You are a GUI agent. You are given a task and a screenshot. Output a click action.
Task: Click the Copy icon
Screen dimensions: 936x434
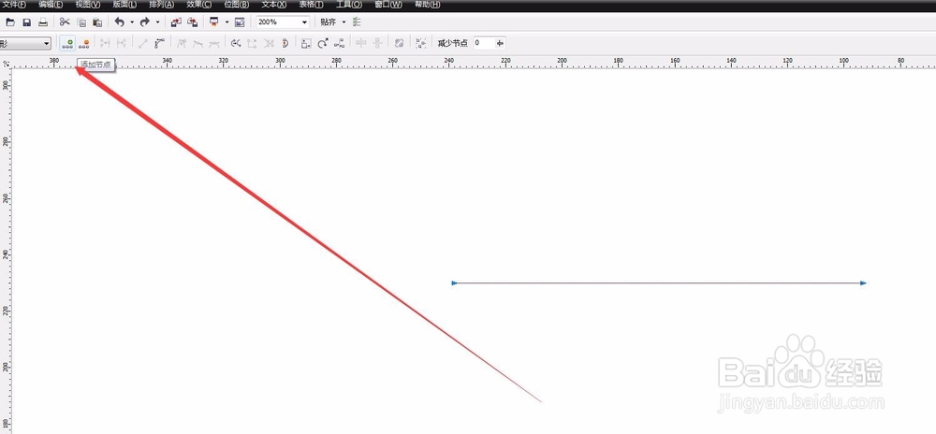(81, 22)
